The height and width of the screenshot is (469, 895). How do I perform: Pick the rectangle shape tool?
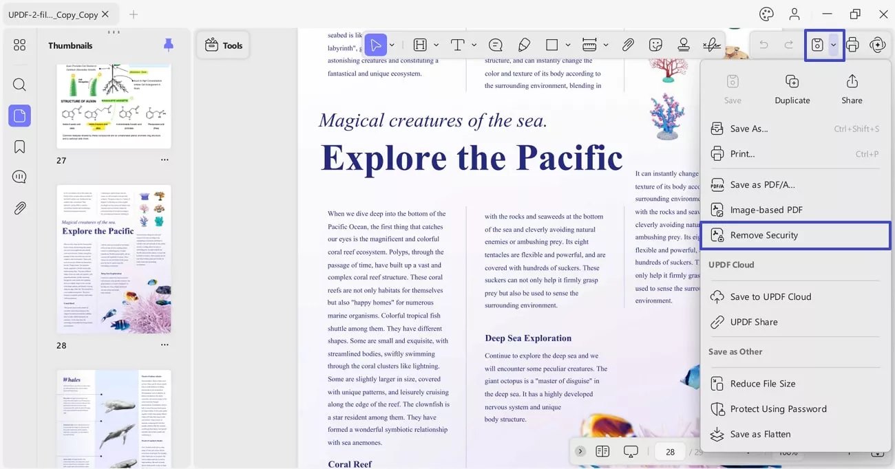click(x=551, y=45)
